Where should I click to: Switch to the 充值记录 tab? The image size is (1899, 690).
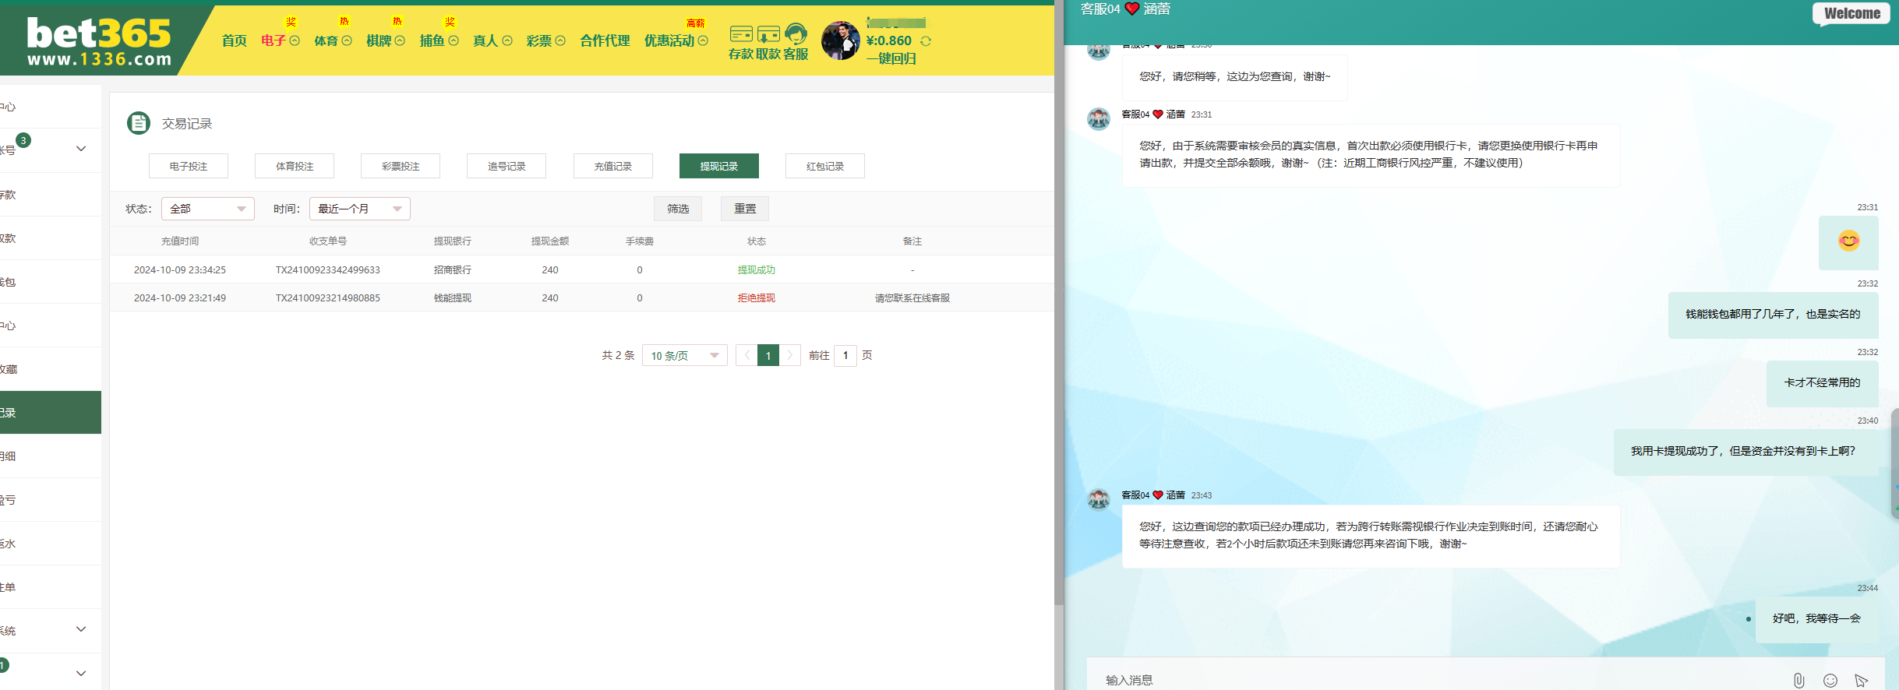[612, 166]
